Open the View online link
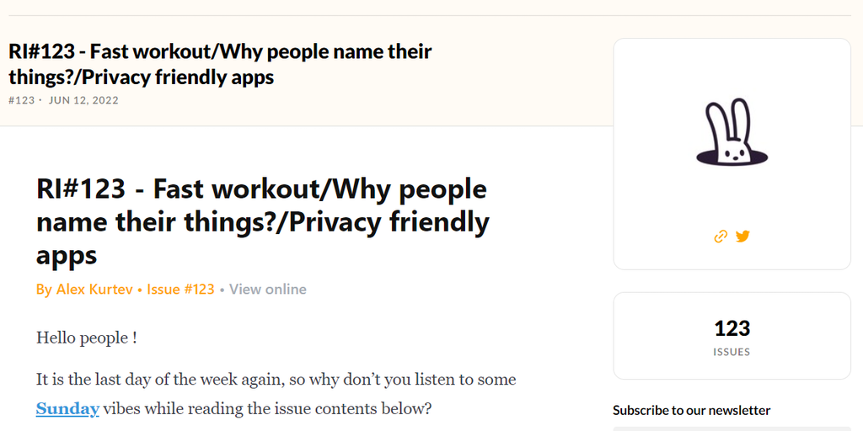 [267, 290]
